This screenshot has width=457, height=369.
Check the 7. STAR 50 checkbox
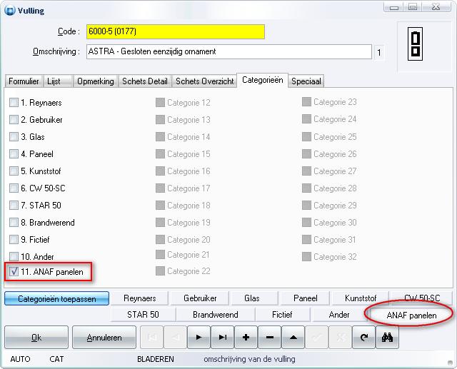tap(14, 206)
